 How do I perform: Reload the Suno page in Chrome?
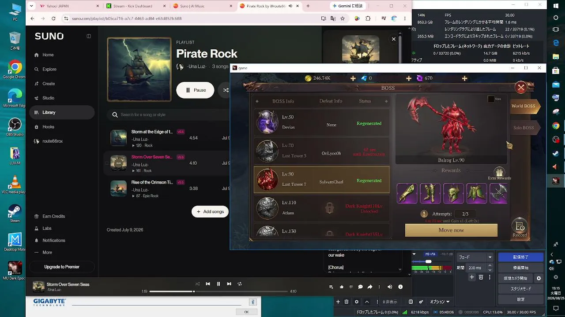[53, 18]
